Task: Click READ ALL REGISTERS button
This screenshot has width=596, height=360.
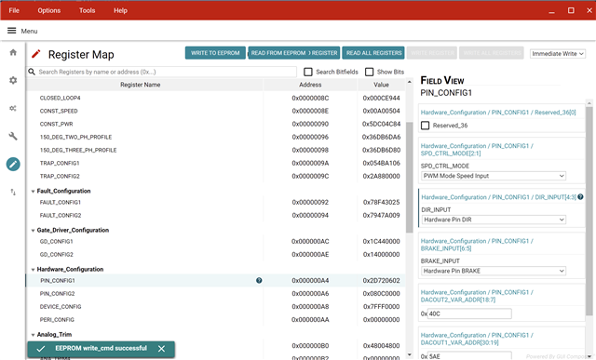Action: (373, 53)
